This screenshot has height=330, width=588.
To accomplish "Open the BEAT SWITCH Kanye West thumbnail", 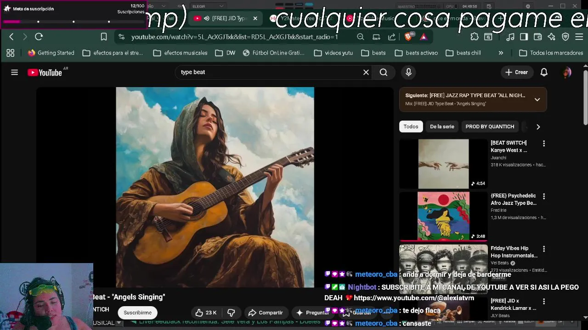I will [x=443, y=164].
